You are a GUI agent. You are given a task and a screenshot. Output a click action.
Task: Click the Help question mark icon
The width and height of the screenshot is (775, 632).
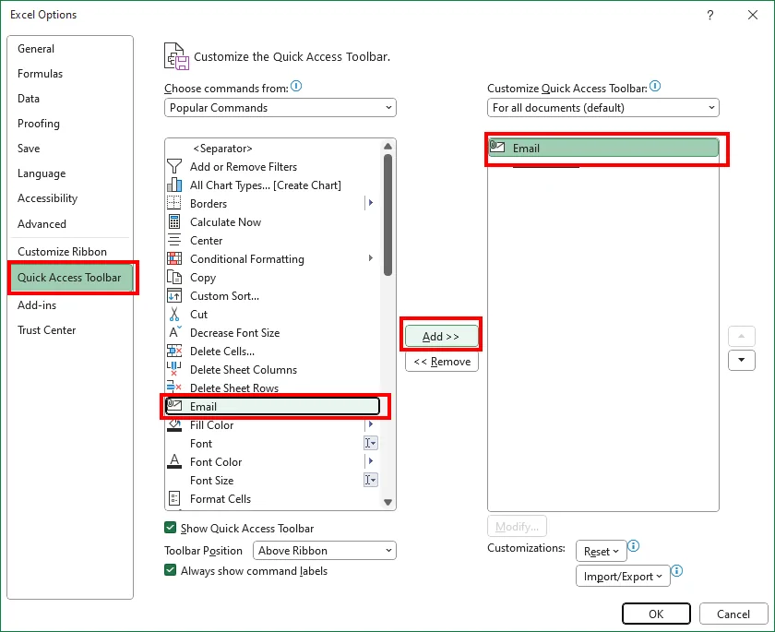pos(710,15)
